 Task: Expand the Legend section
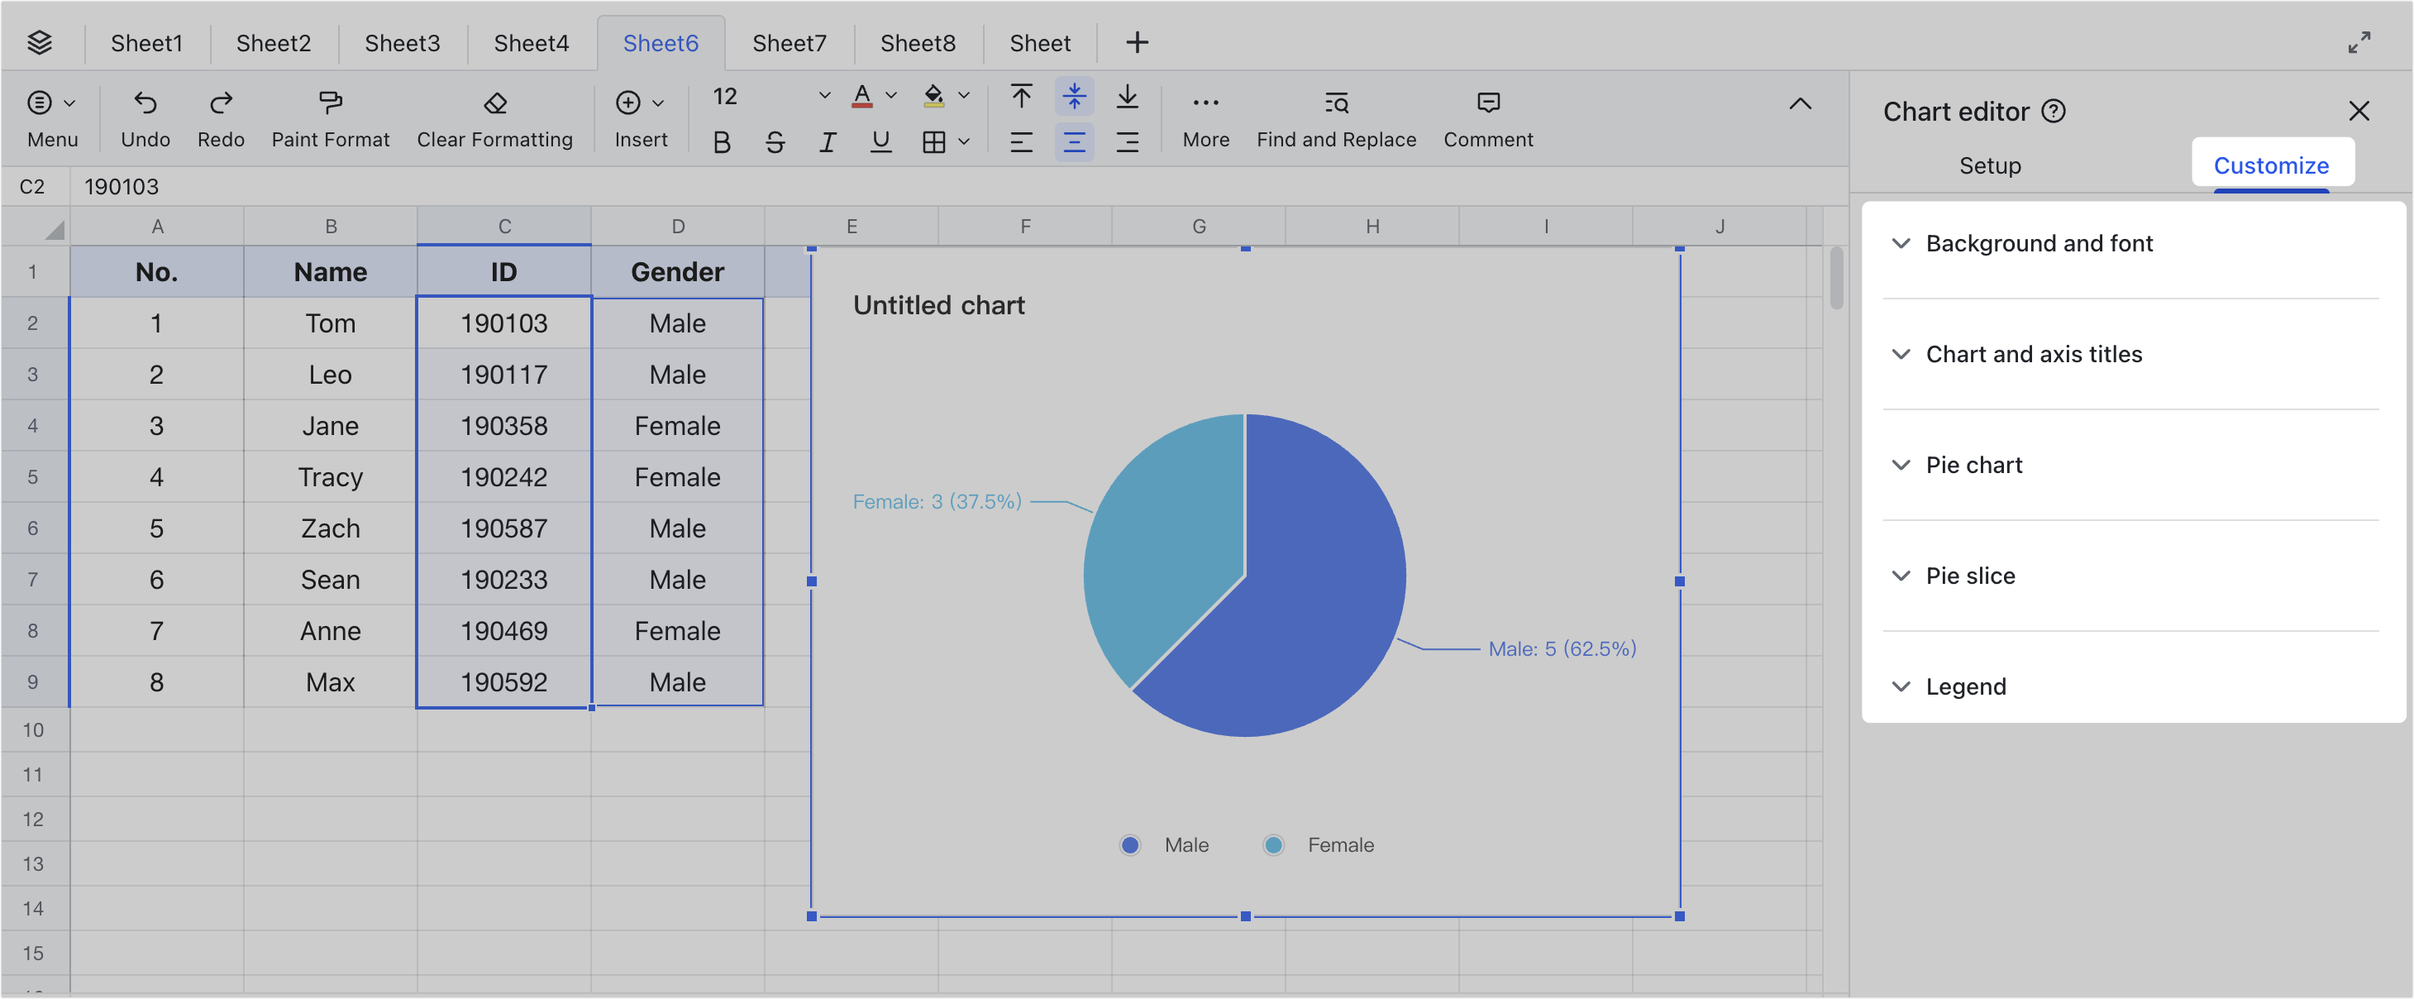pos(1965,686)
